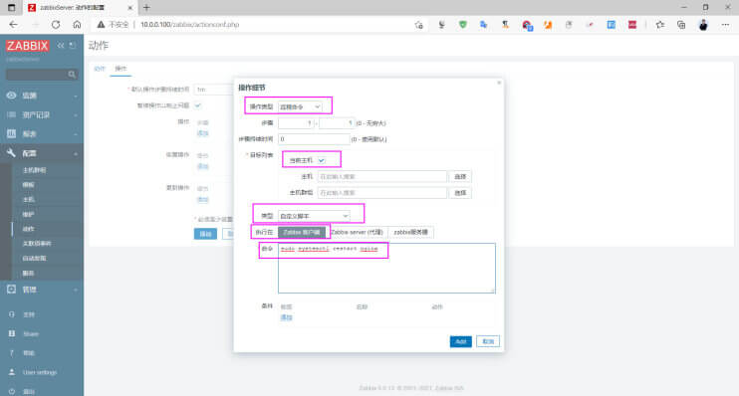Select the Maintenance submenu item
This screenshot has width=739, height=396.
click(28, 215)
